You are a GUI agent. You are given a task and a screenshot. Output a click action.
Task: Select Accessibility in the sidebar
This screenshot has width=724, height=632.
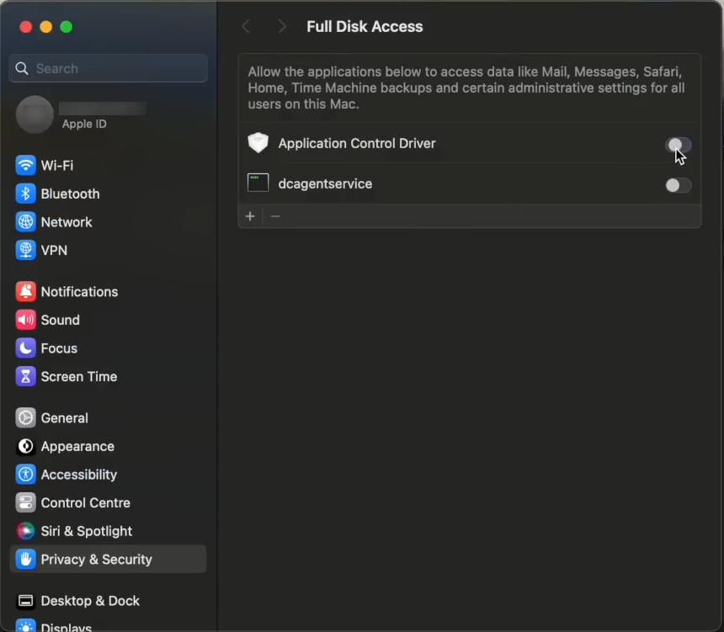click(x=78, y=475)
